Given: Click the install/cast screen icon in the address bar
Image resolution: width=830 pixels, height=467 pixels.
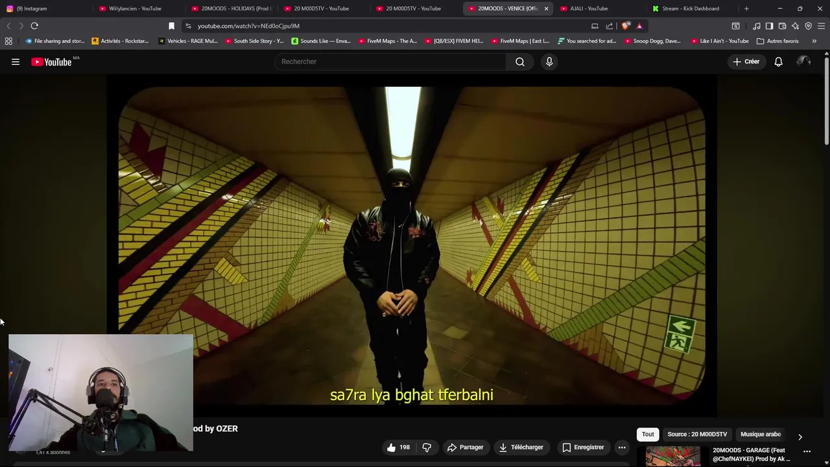Looking at the screenshot, I should 595,26.
